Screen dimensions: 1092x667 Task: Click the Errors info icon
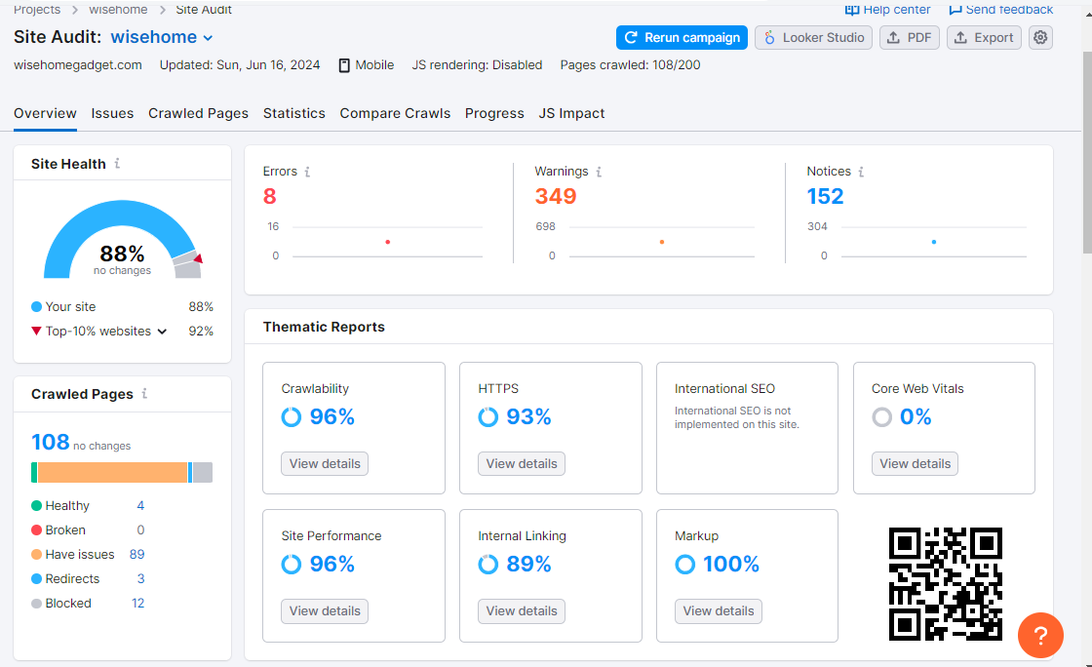pos(307,172)
